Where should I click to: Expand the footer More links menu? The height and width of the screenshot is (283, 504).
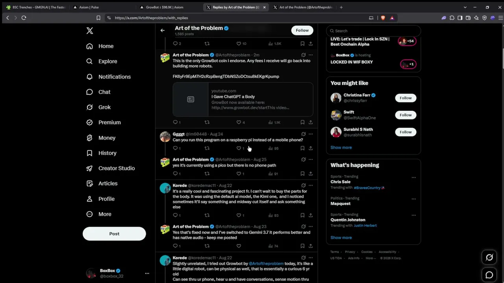point(370,258)
